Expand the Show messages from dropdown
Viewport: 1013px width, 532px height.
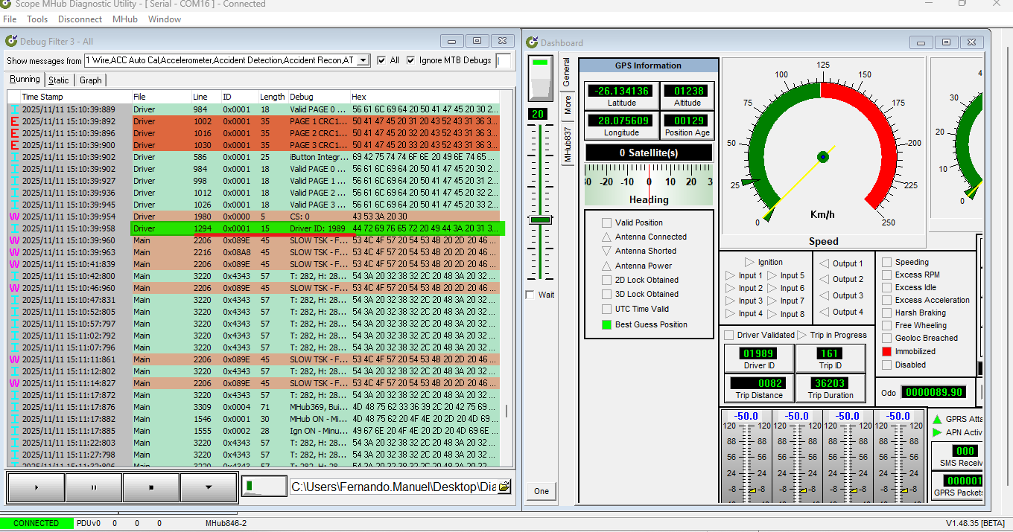pos(363,60)
